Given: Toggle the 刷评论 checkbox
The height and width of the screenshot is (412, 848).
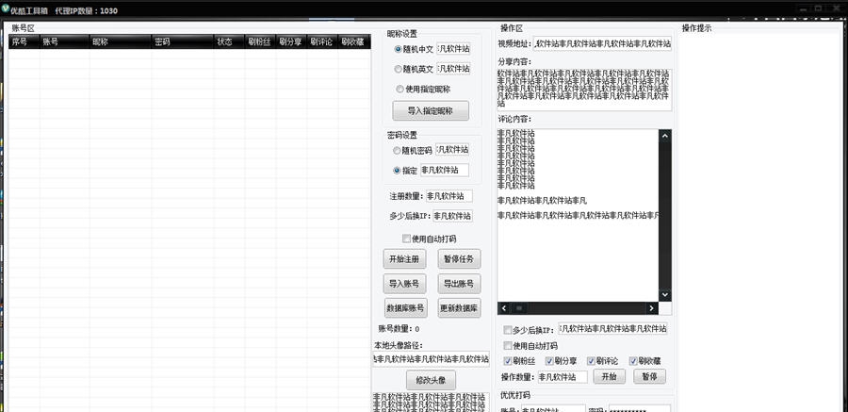Looking at the screenshot, I should tap(591, 360).
